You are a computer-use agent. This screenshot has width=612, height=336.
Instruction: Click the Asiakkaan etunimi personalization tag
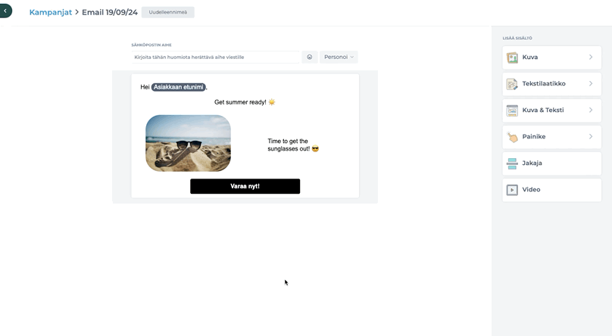(x=178, y=87)
